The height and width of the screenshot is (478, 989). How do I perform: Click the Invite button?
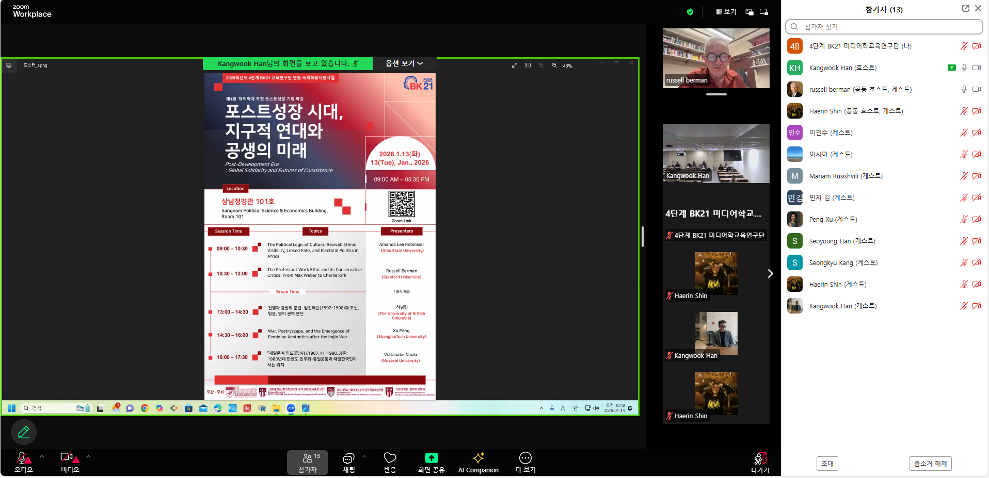[827, 464]
